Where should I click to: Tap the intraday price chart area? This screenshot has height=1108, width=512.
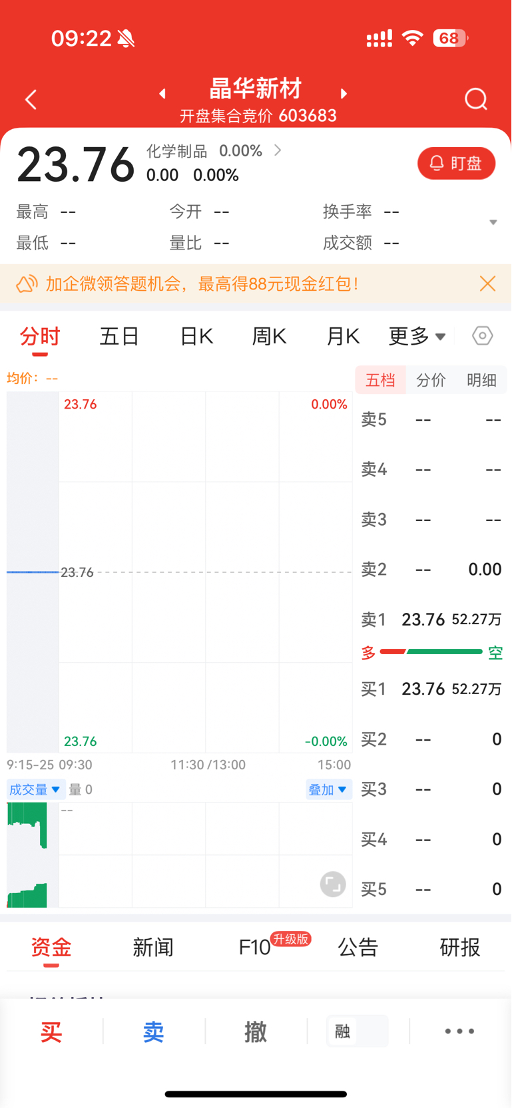pyautogui.click(x=180, y=572)
